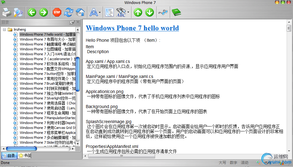
Task: Click '大写' caps indicator in status bar
Action: pos(223,162)
